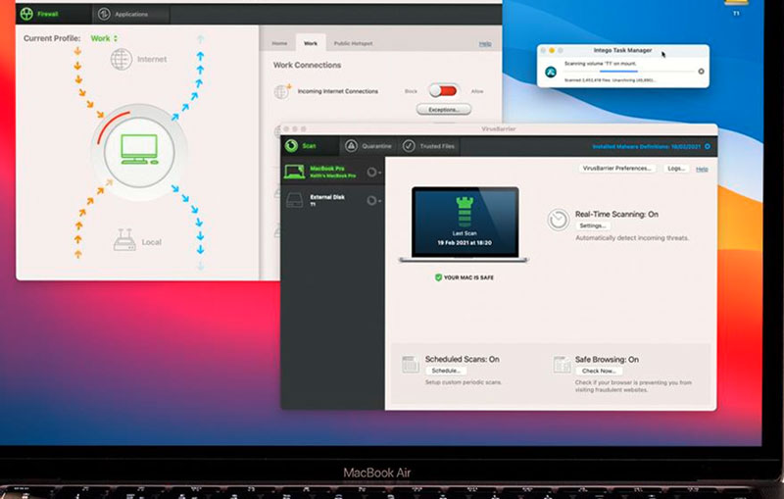Select the Work profile tab
Viewport: 784px width, 499px height.
(x=311, y=43)
